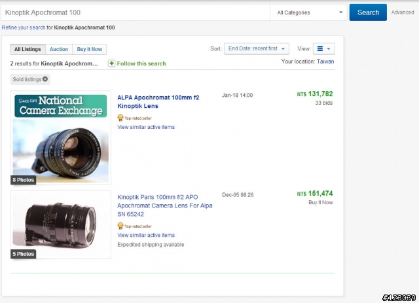Open ALPA Apochromat 100mm f2 listing title

pos(158,101)
